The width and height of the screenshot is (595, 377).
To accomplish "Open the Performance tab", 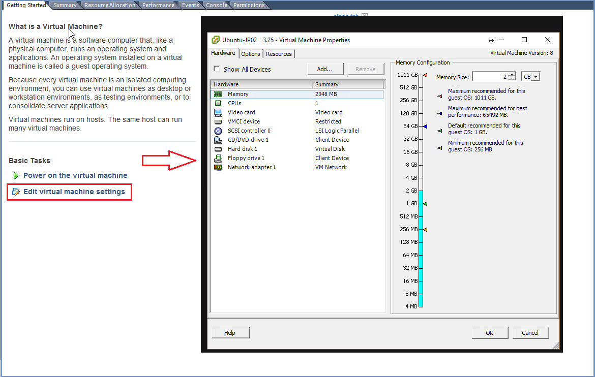I will pos(158,5).
